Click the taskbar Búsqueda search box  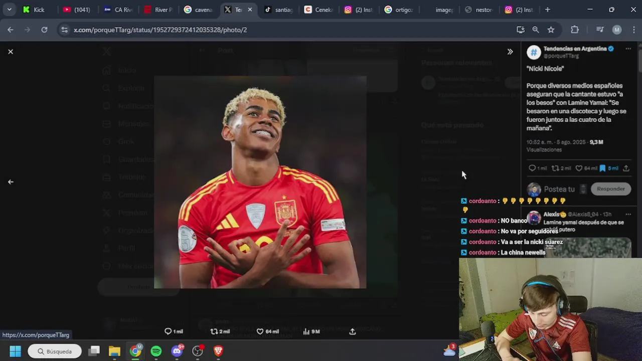(54, 351)
